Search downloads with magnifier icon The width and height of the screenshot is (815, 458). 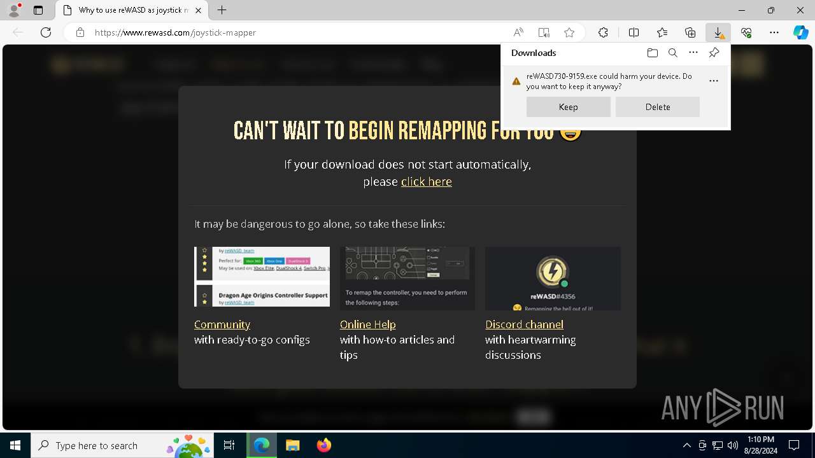coord(672,53)
